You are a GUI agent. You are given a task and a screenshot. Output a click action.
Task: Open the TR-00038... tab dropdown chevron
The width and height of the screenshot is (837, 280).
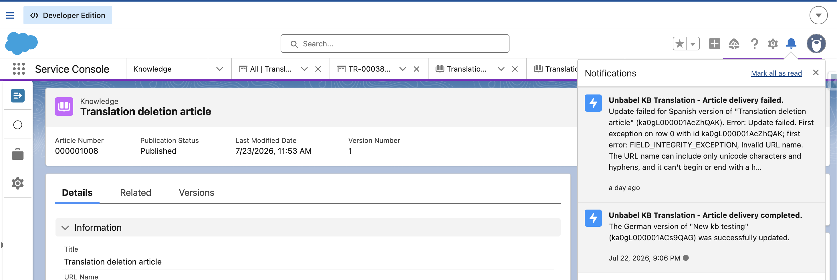(x=402, y=69)
